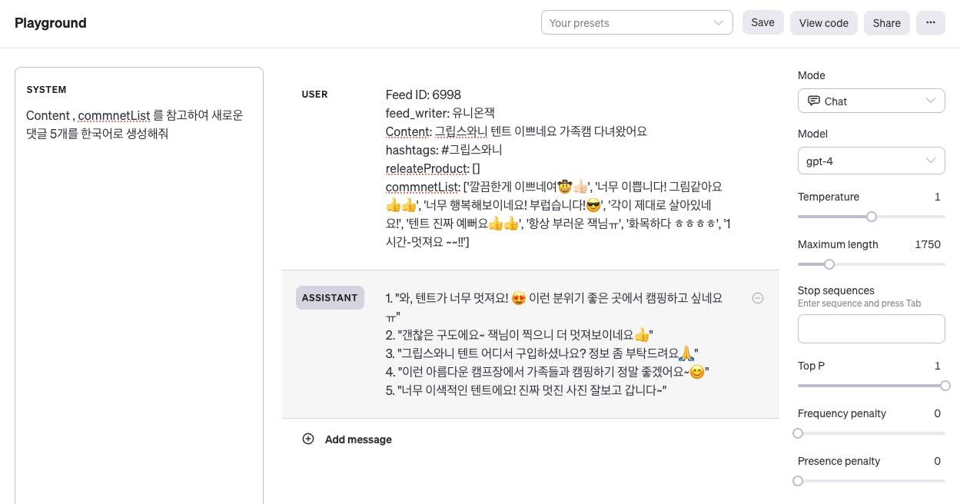This screenshot has height=504, width=960.
Task: Click the minus icon to remove assistant message
Action: pos(758,298)
